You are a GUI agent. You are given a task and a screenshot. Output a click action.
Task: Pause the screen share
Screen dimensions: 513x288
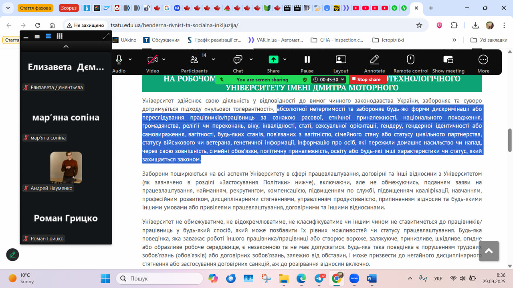307,60
